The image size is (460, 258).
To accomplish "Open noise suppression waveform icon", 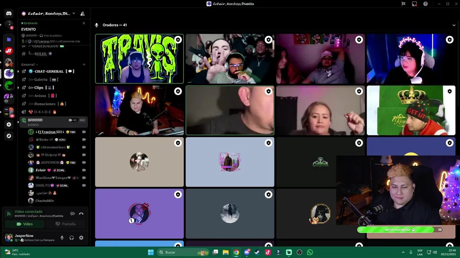I will [73, 214].
